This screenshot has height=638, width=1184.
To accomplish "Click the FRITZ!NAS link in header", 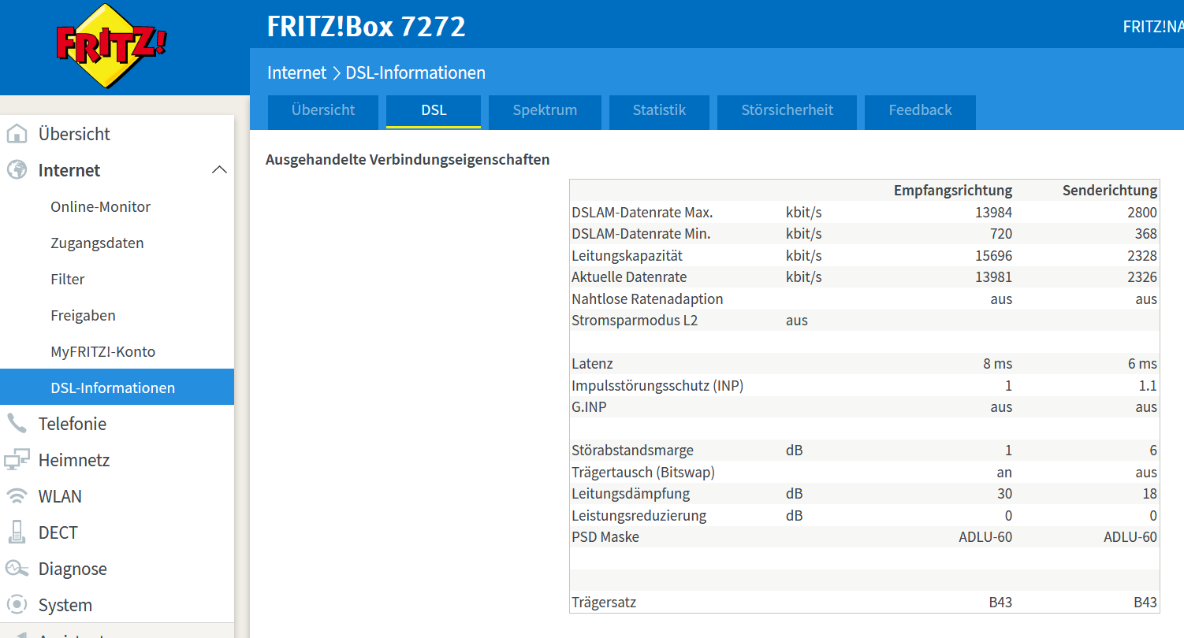I will point(1153,27).
